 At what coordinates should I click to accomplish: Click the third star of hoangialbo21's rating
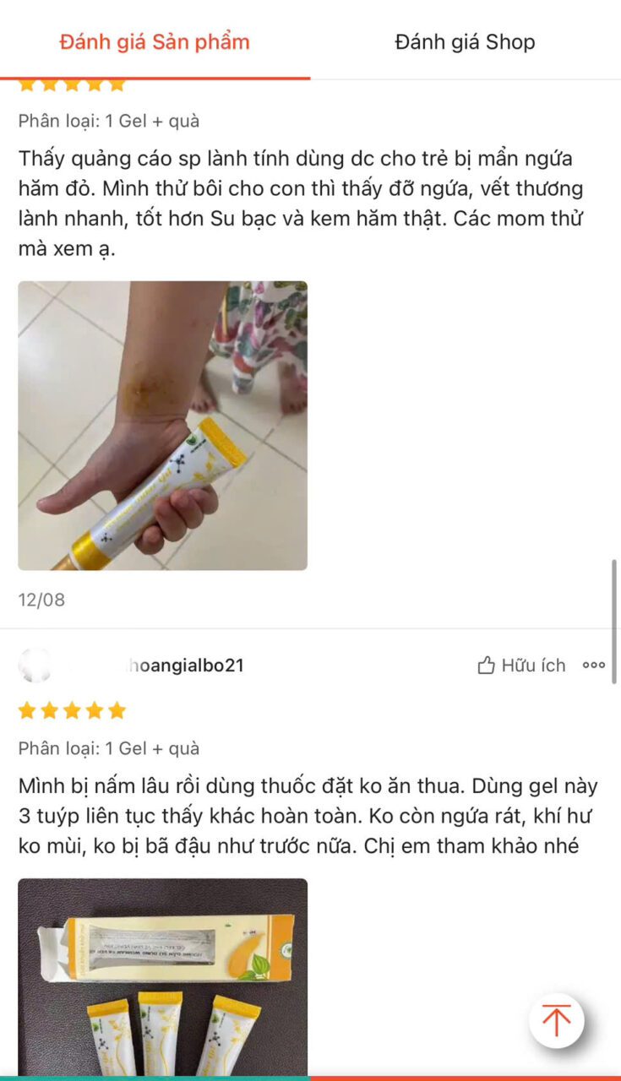point(72,710)
